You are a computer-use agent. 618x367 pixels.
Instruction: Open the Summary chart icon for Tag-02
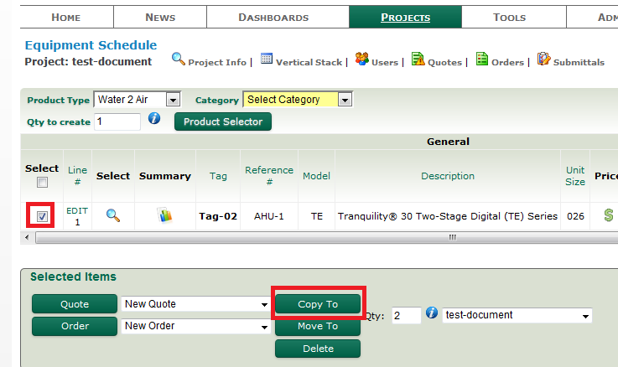click(165, 215)
